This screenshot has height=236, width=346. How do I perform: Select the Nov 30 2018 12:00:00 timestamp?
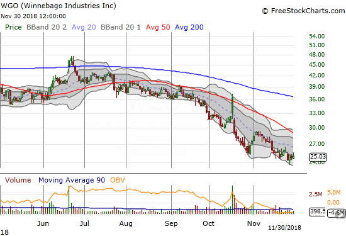click(x=33, y=16)
